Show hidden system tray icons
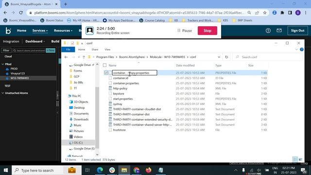 coord(236,170)
